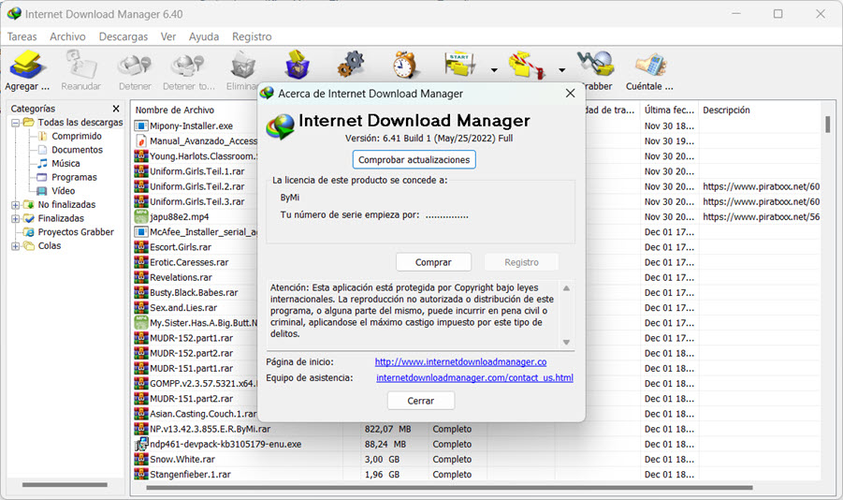Screen dimensions: 843x500
Task: Open the Equipo de asistencia contact link
Action: [474, 378]
